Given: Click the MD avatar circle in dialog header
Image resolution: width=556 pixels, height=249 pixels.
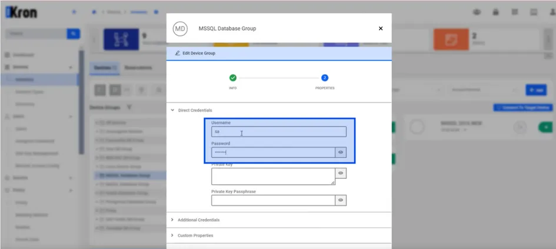Looking at the screenshot, I should pyautogui.click(x=180, y=29).
